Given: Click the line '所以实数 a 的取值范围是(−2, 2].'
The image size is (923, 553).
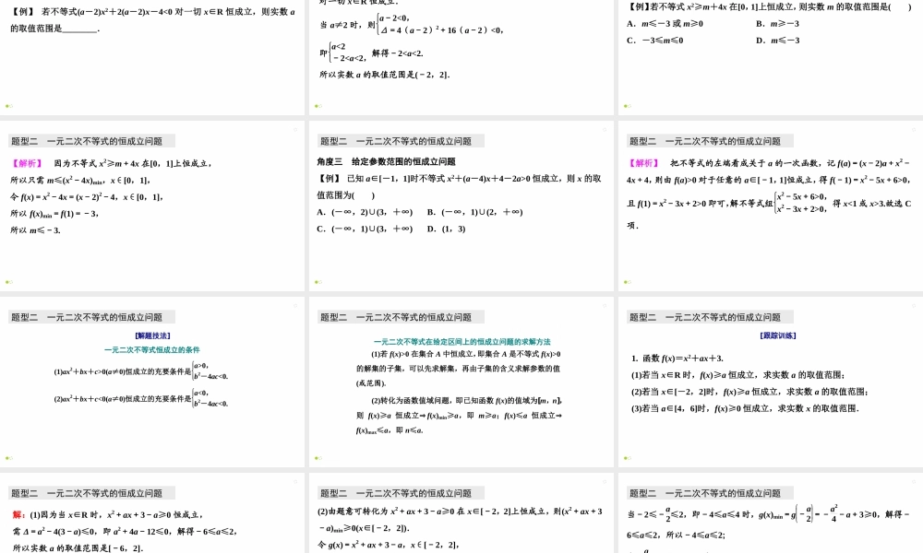Looking at the screenshot, I should point(384,75).
